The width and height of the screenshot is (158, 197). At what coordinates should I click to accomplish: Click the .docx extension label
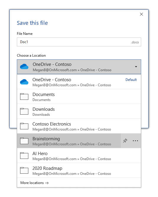click(135, 42)
